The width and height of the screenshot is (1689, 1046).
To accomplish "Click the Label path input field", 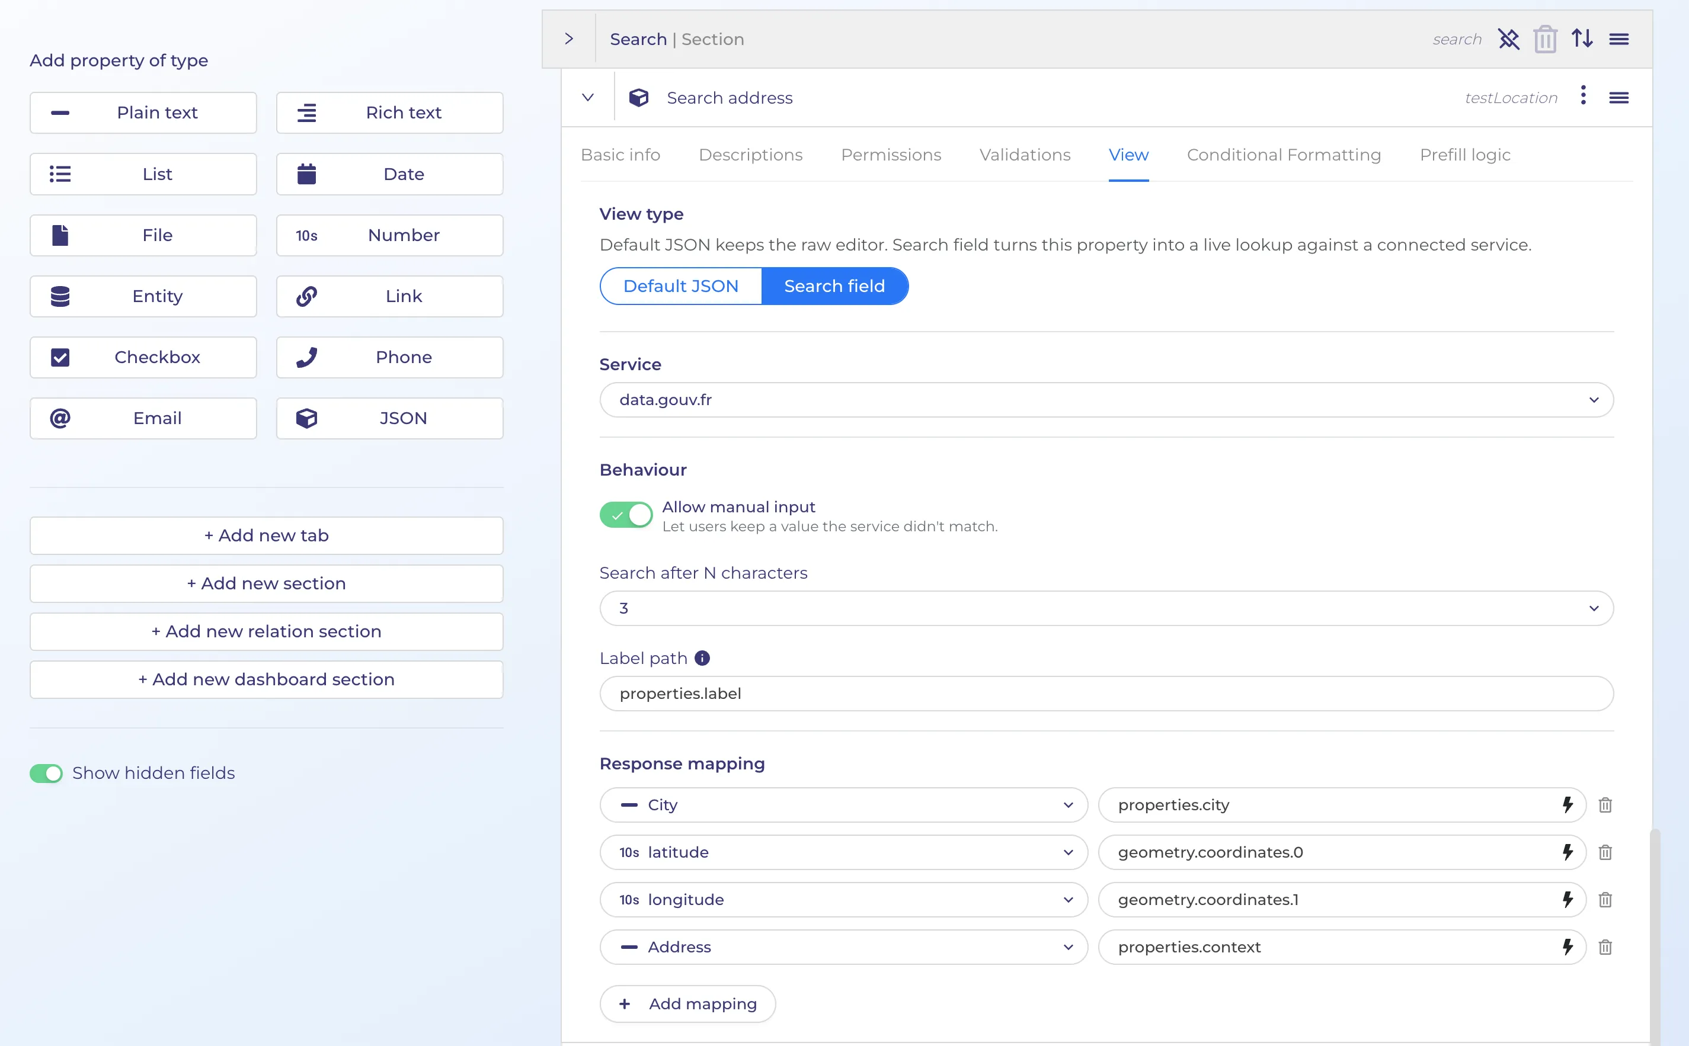I will pos(1106,693).
